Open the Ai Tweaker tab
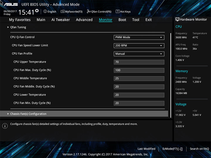 pyautogui.click(x=61, y=20)
